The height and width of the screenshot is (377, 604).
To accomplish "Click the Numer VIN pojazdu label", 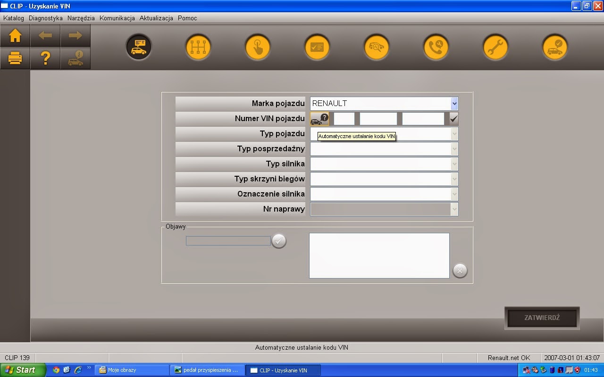I will 270,119.
